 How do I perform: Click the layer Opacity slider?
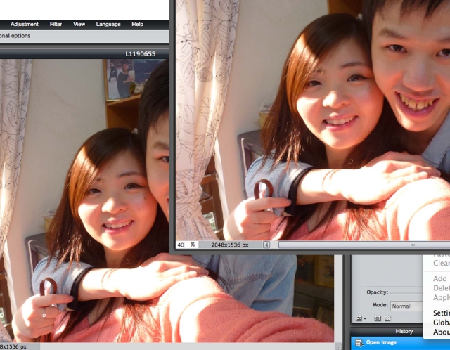coord(406,292)
